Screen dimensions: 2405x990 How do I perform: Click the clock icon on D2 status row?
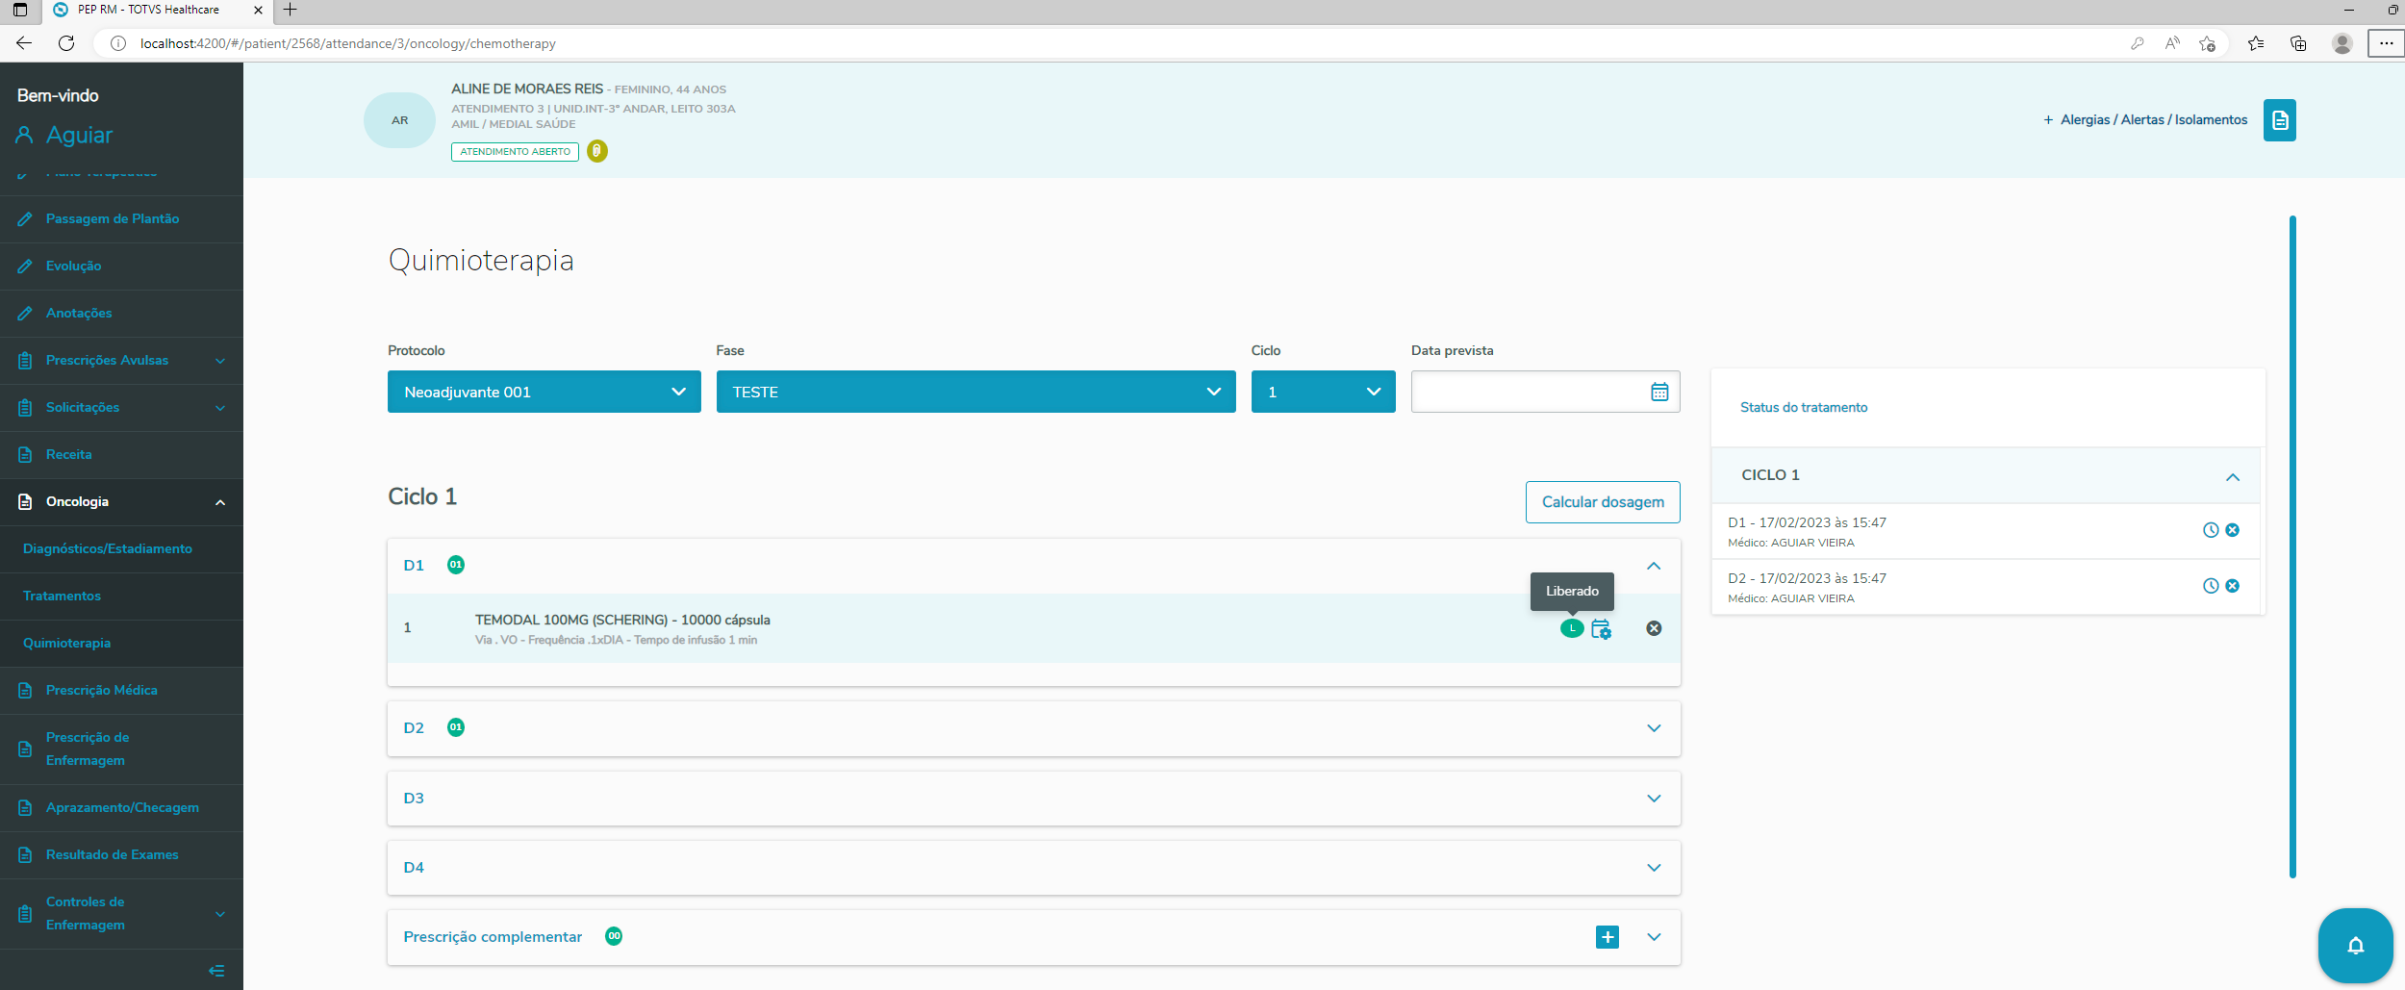tap(2211, 586)
